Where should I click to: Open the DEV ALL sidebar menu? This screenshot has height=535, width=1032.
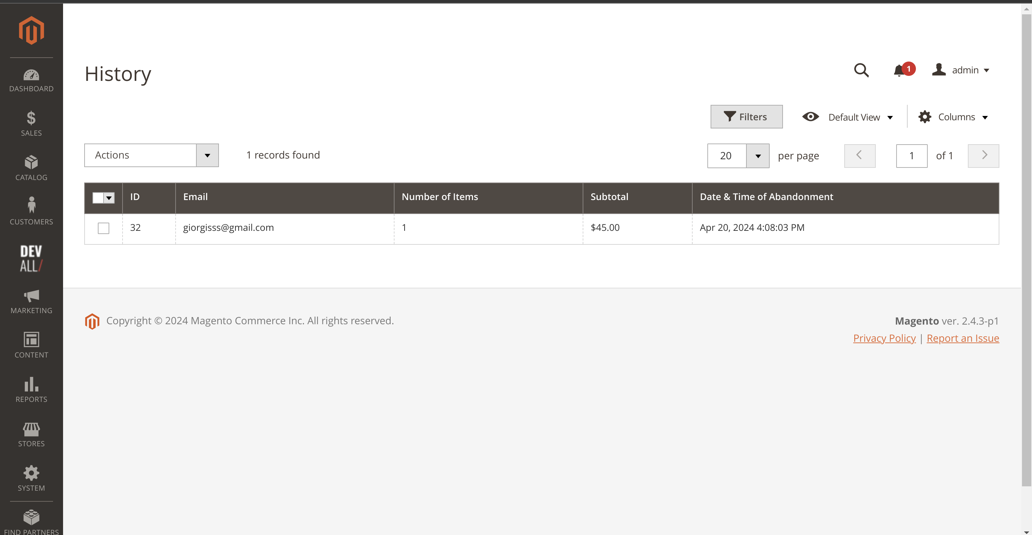point(31,258)
